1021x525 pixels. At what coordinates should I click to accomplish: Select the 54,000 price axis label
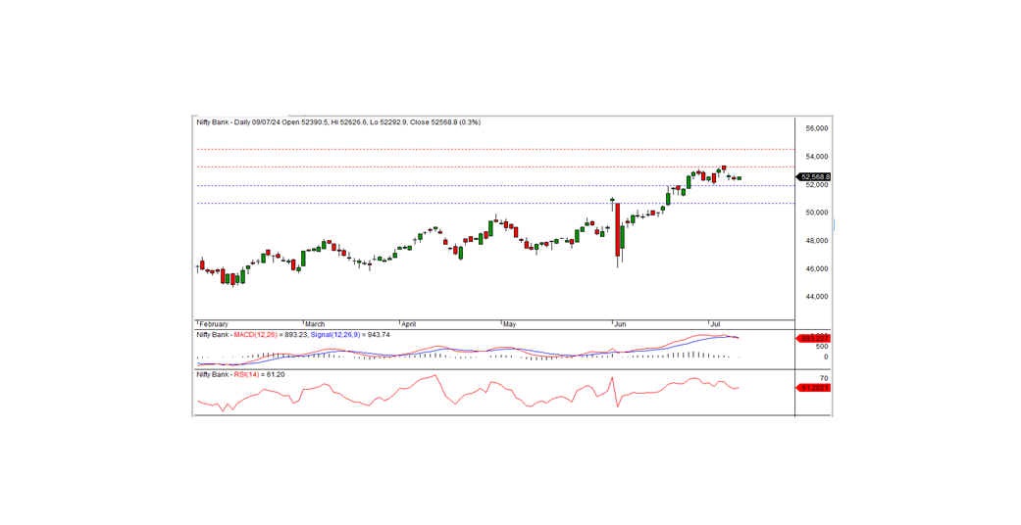(816, 157)
